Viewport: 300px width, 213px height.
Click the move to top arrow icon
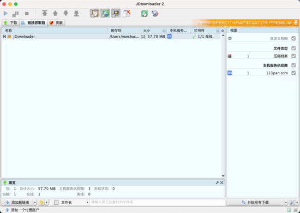point(45,13)
